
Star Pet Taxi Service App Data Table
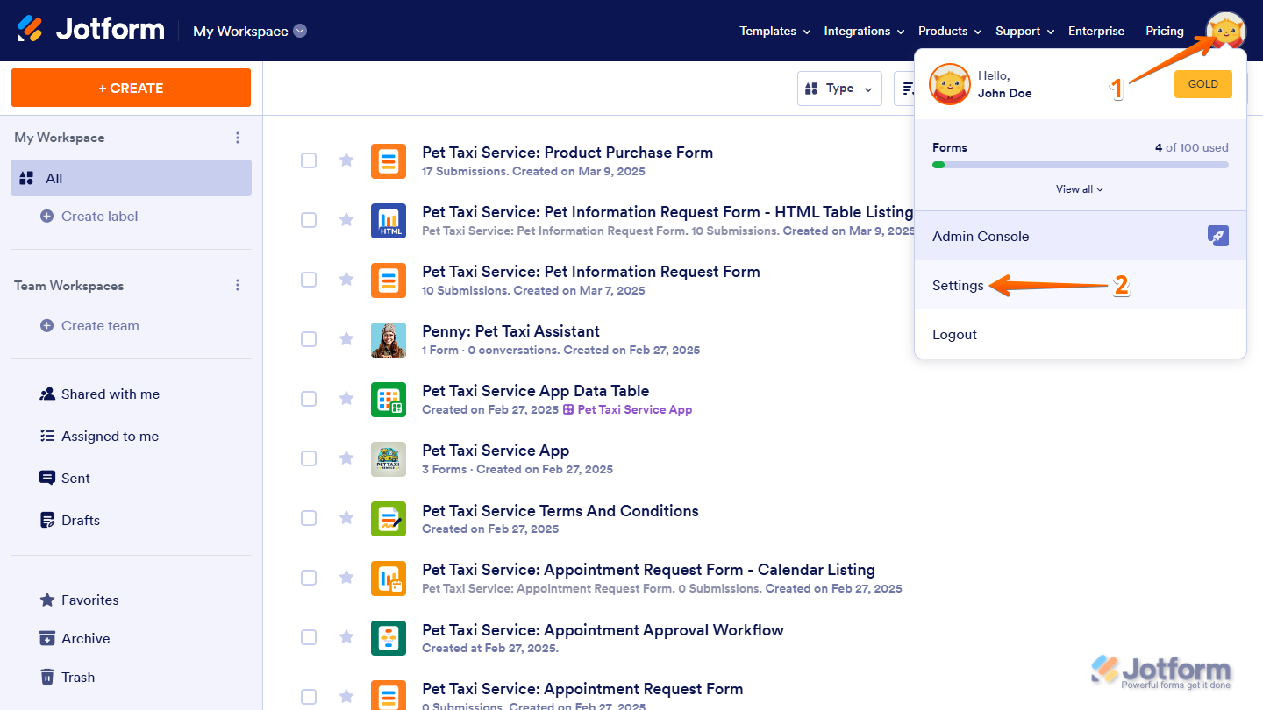tap(346, 398)
